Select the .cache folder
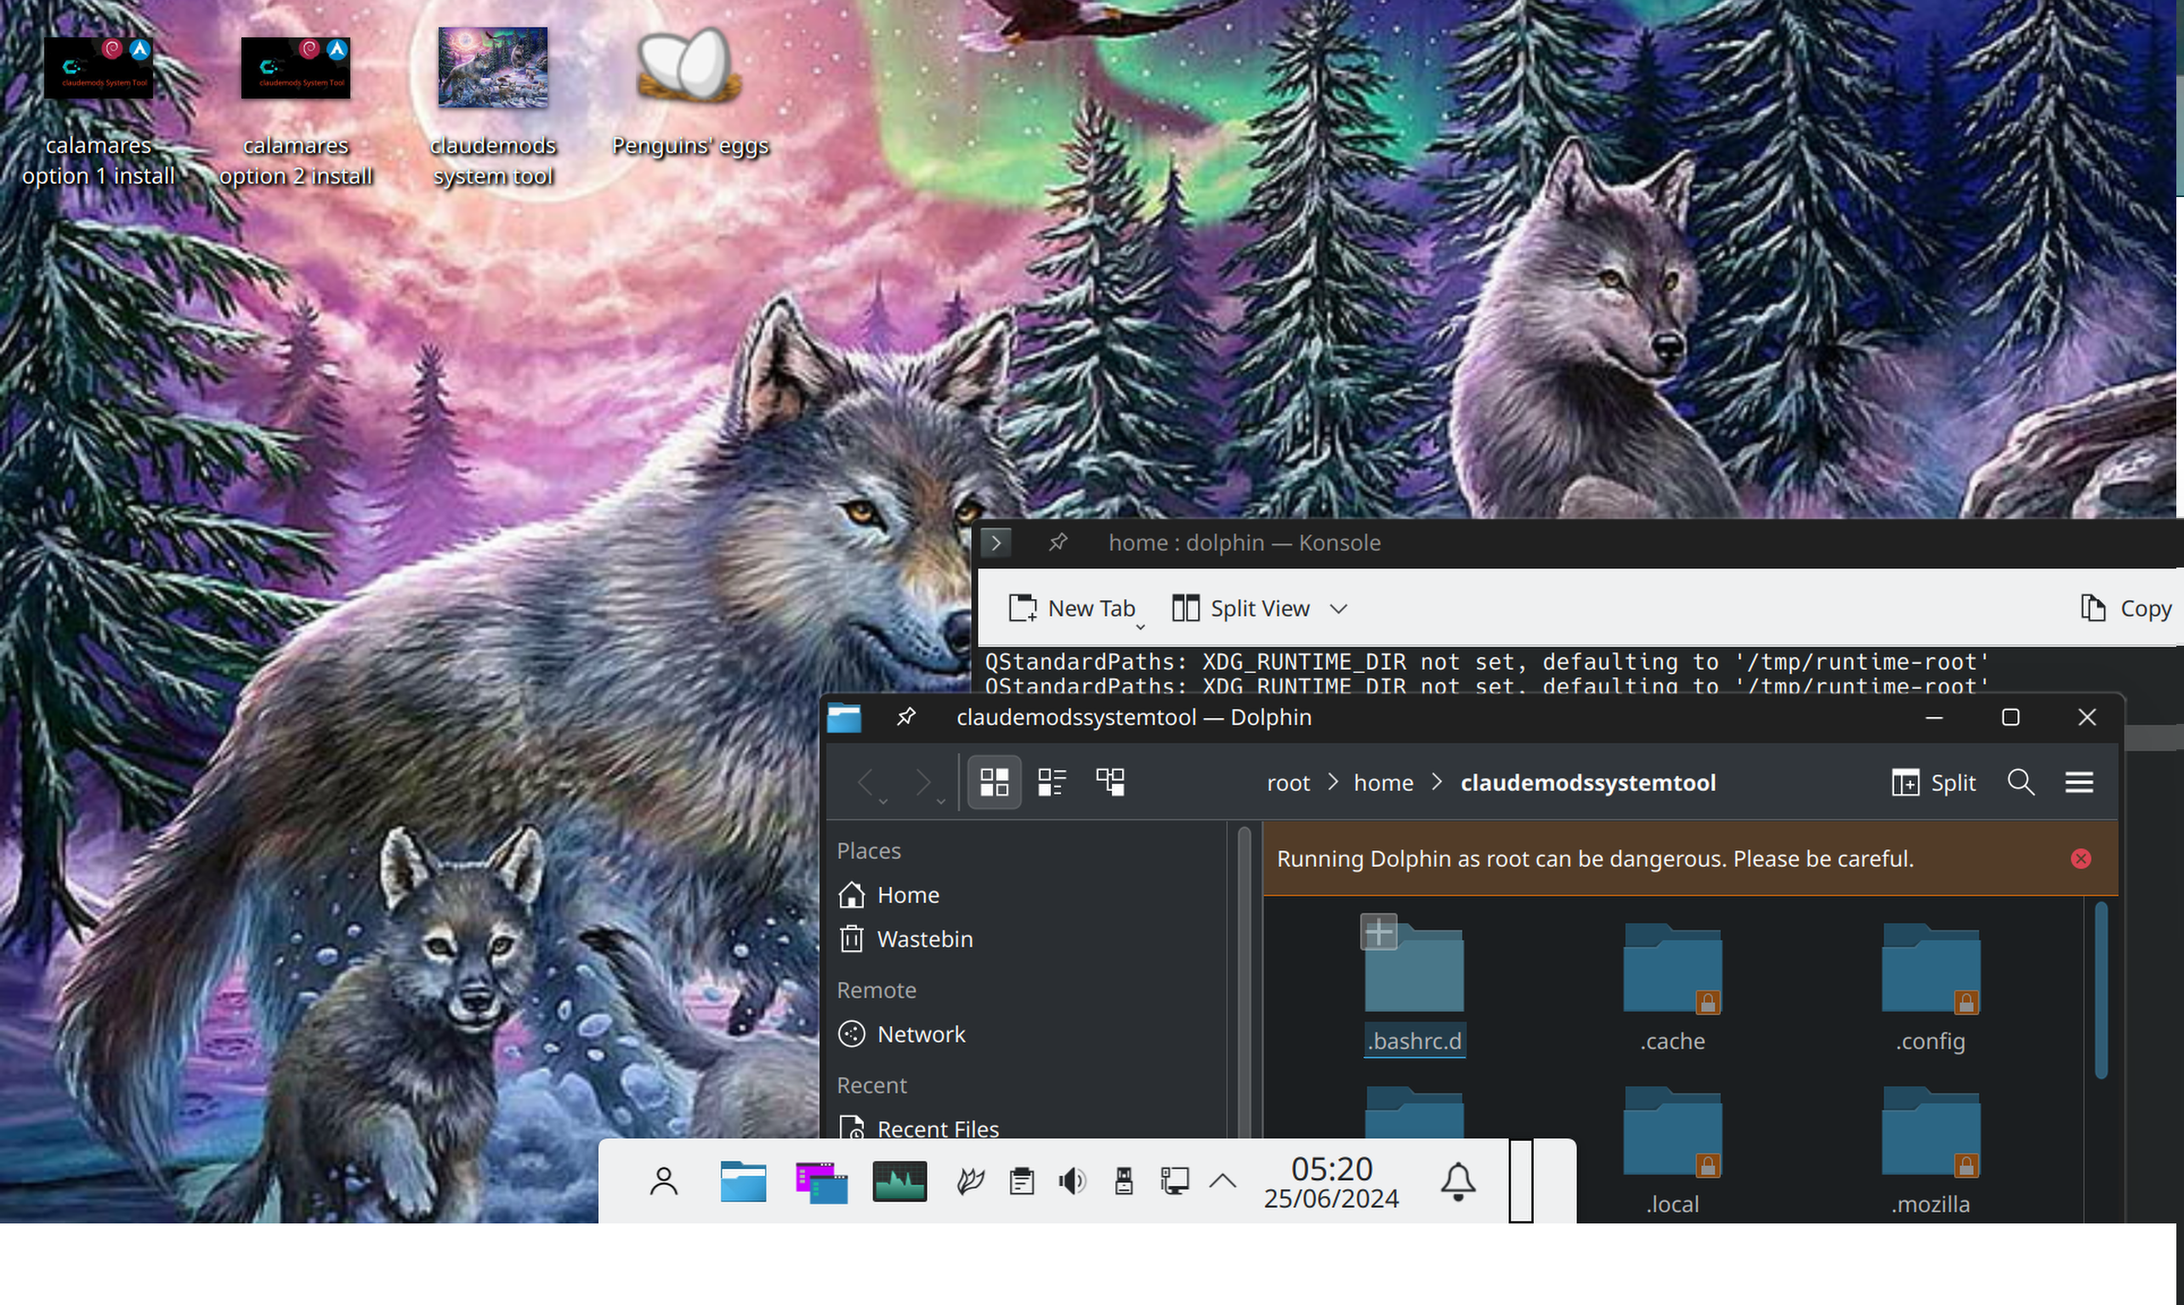The image size is (2184, 1305). (1673, 986)
